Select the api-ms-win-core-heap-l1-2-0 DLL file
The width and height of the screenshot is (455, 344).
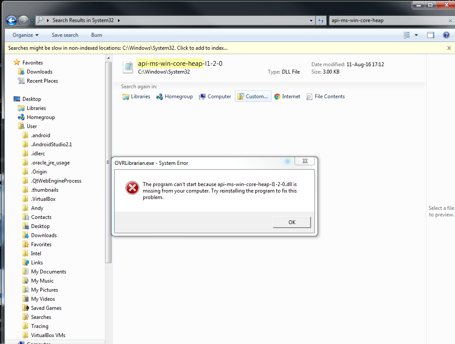pyautogui.click(x=269, y=68)
